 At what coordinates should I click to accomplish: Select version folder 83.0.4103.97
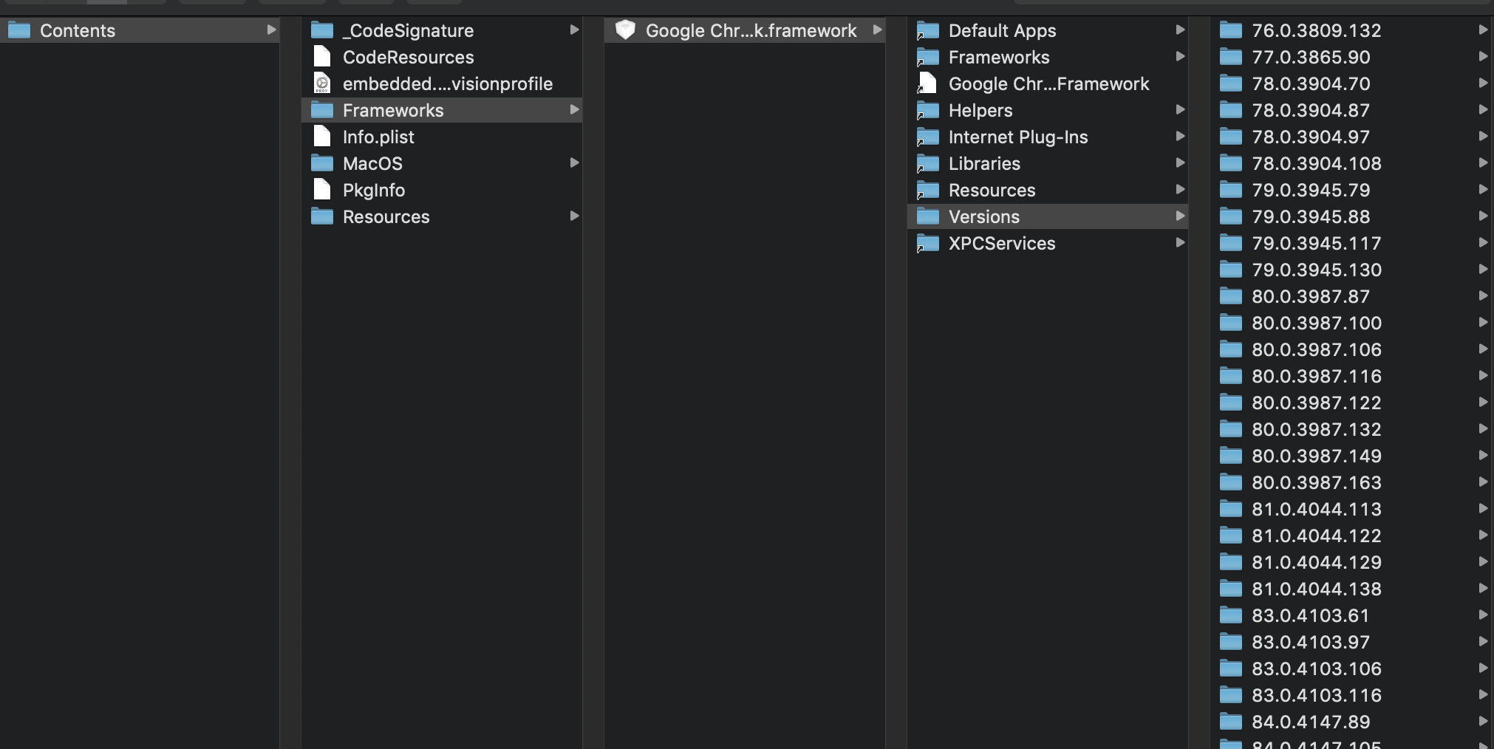pos(1352,642)
